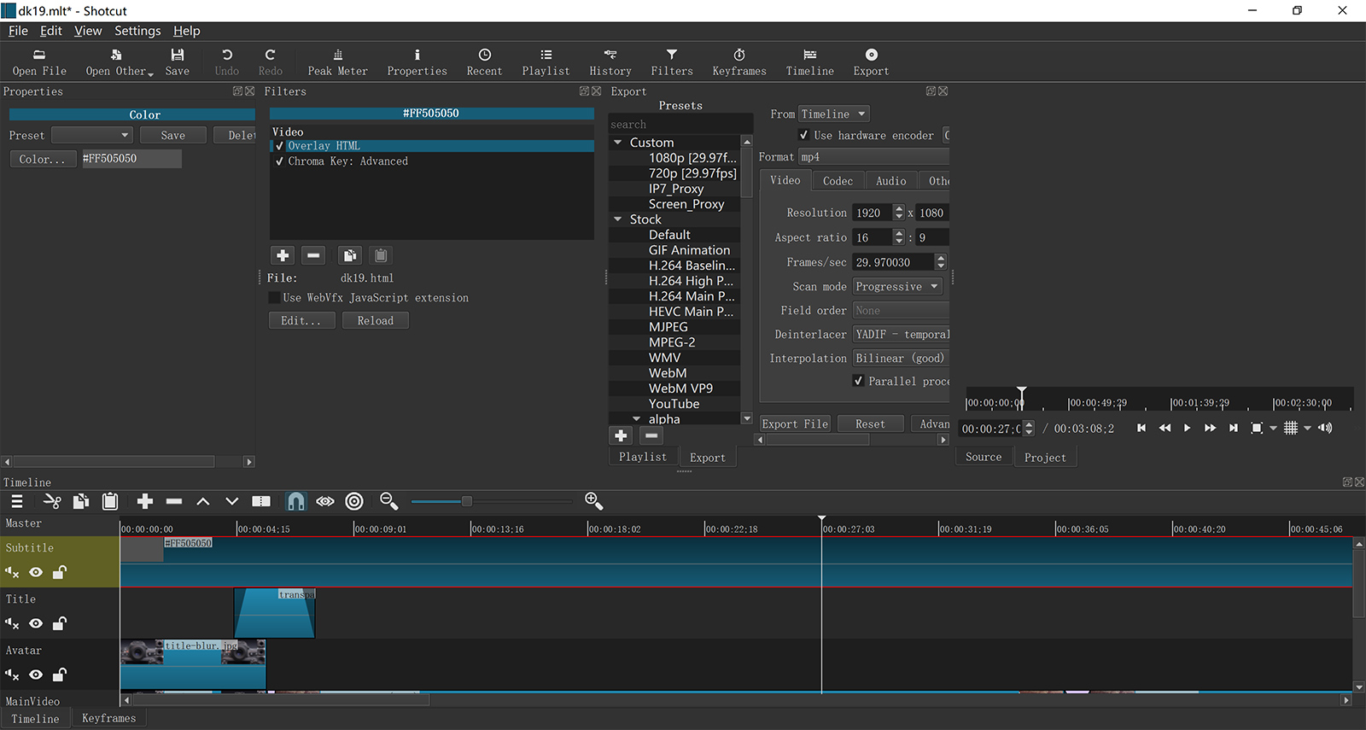
Task: Save the project with the Save icon
Action: pyautogui.click(x=178, y=62)
